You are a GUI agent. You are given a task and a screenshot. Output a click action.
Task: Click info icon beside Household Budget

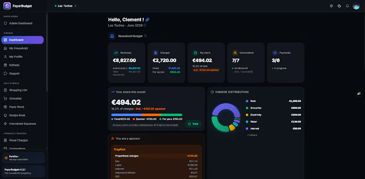point(145,36)
